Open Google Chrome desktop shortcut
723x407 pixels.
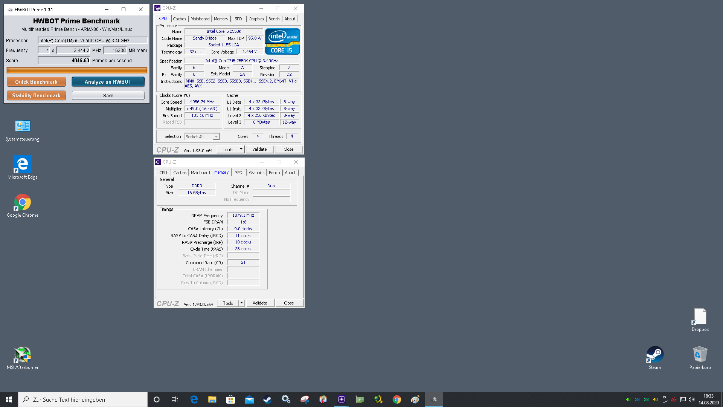click(22, 206)
